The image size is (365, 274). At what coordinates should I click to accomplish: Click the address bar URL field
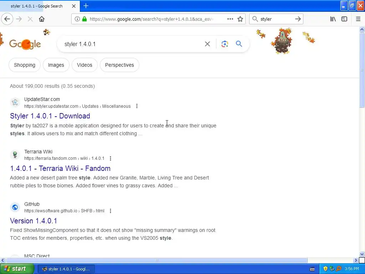click(151, 19)
